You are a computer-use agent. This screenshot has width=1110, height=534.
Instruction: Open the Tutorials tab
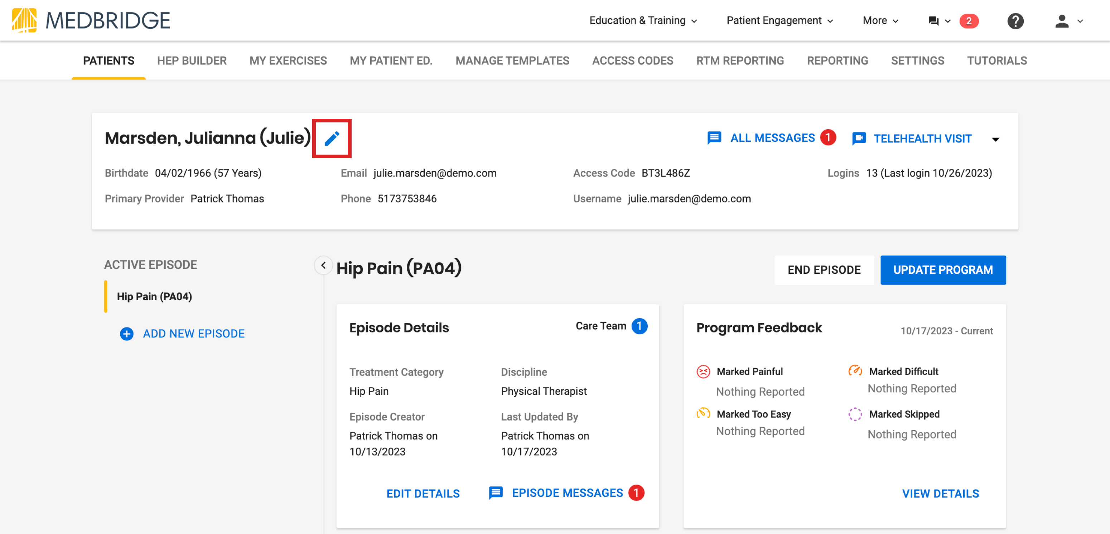coord(997,61)
